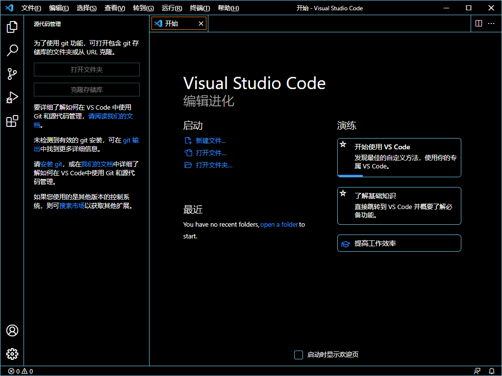Click the new file icon beside 新建文件
The width and height of the screenshot is (502, 376).
tap(188, 141)
